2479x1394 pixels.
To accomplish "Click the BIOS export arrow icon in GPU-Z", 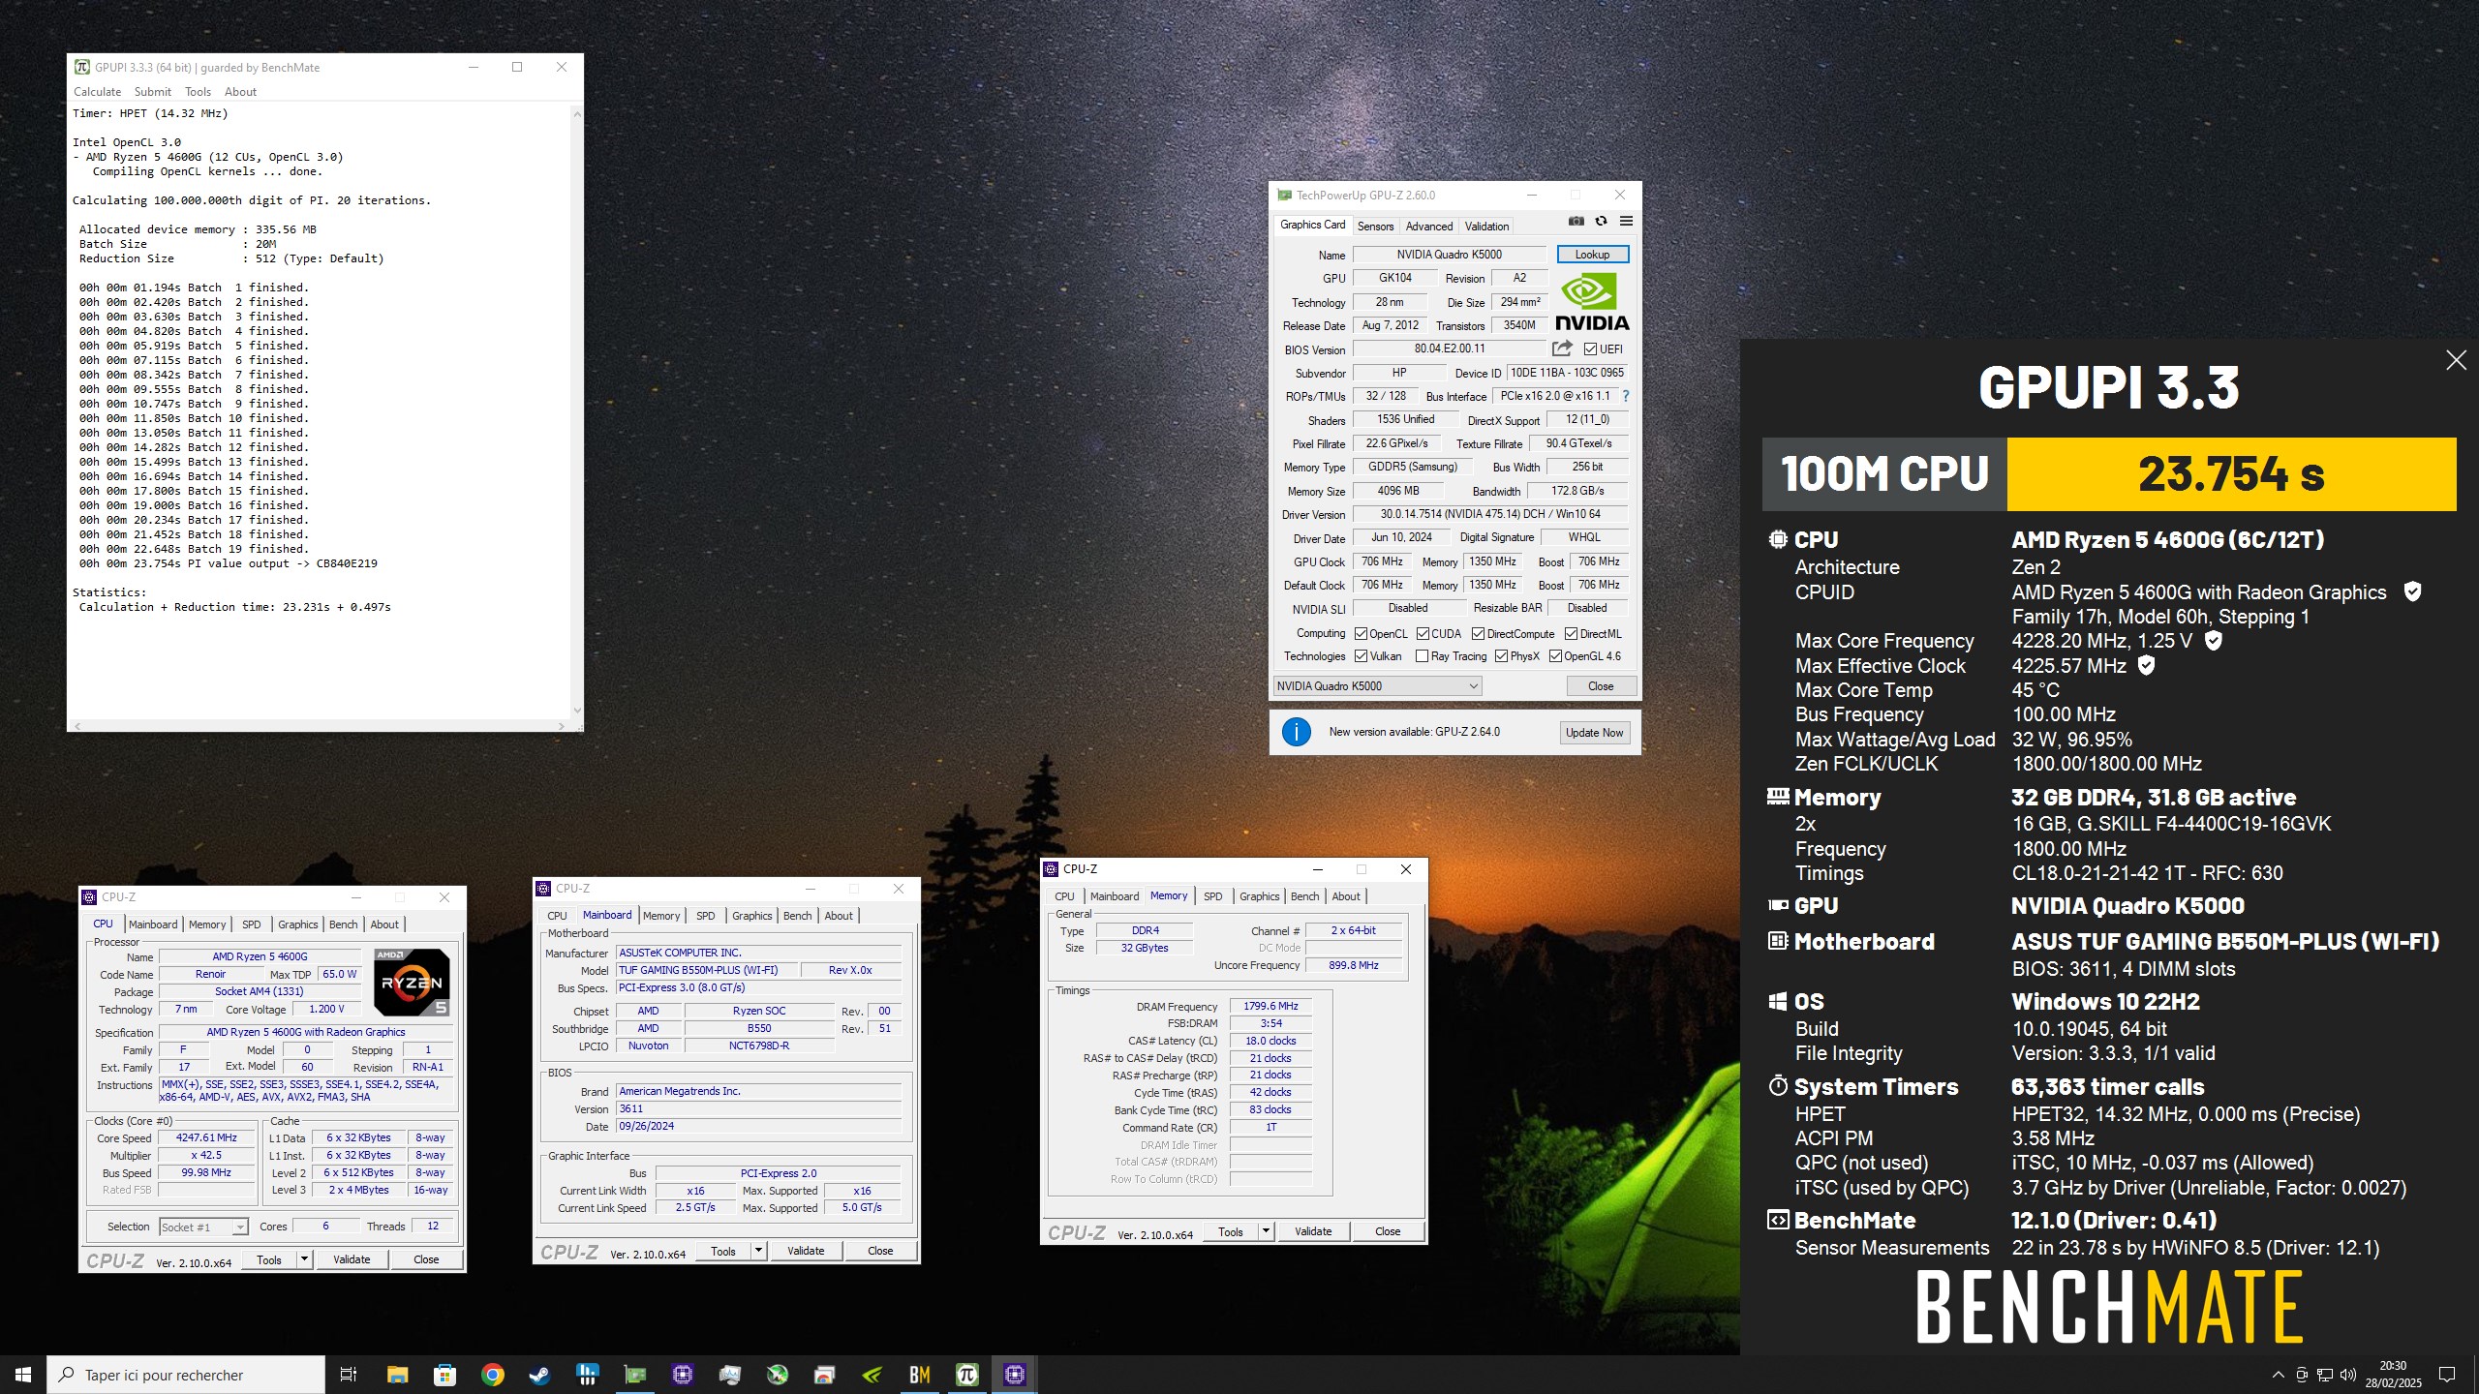I will [x=1562, y=348].
